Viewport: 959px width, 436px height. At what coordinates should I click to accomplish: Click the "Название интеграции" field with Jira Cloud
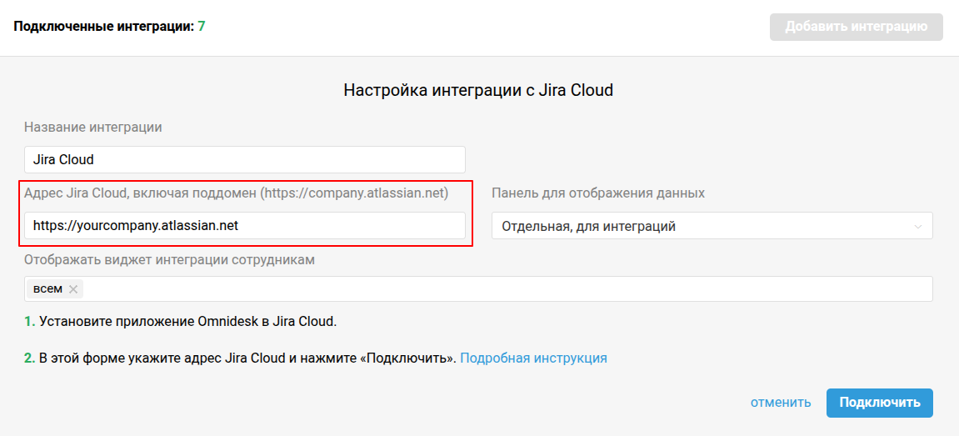click(245, 160)
